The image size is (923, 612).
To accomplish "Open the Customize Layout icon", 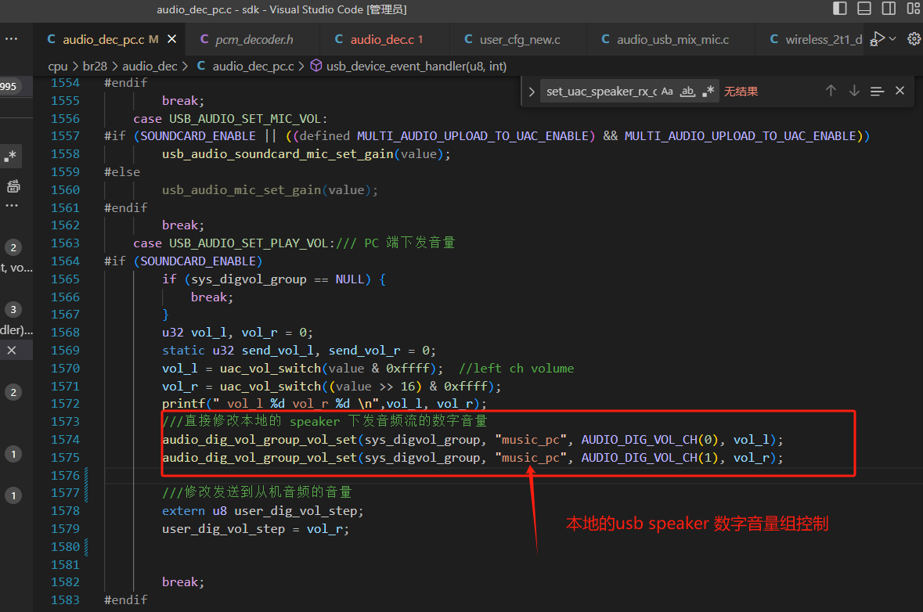I will coord(914,9).
